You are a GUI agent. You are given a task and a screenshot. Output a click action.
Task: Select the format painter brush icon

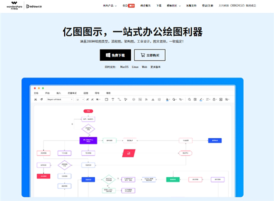click(x=41, y=99)
